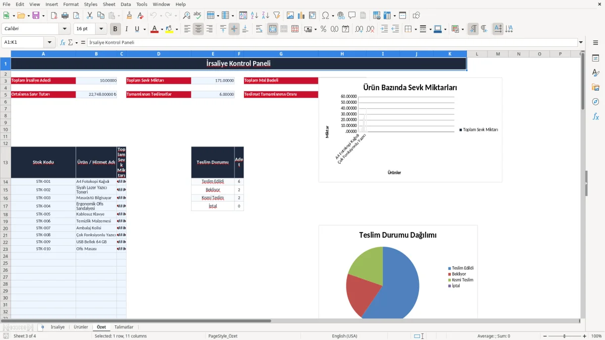The width and height of the screenshot is (605, 340).
Task: Open the sidebar Gallery panel
Action: (595, 87)
